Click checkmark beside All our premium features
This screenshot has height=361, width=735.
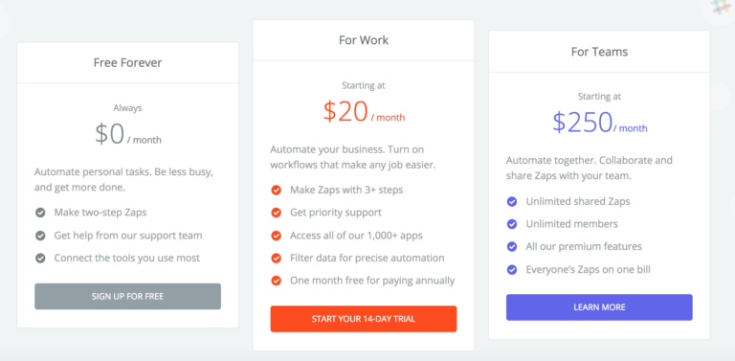tap(512, 247)
